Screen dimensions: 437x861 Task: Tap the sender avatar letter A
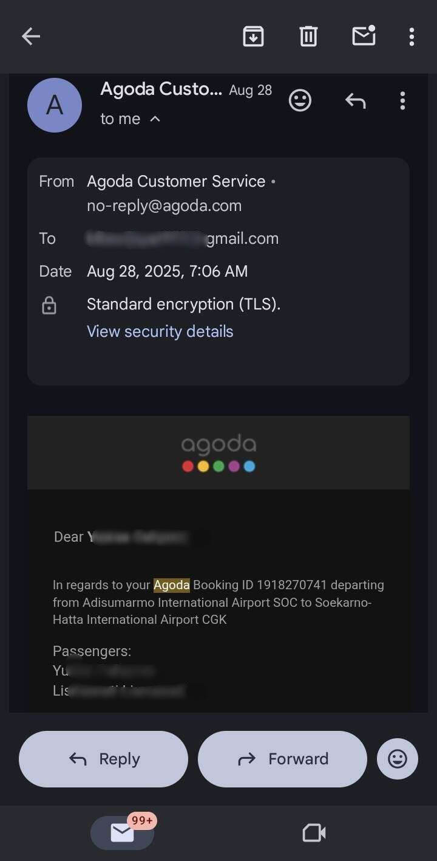(x=55, y=105)
